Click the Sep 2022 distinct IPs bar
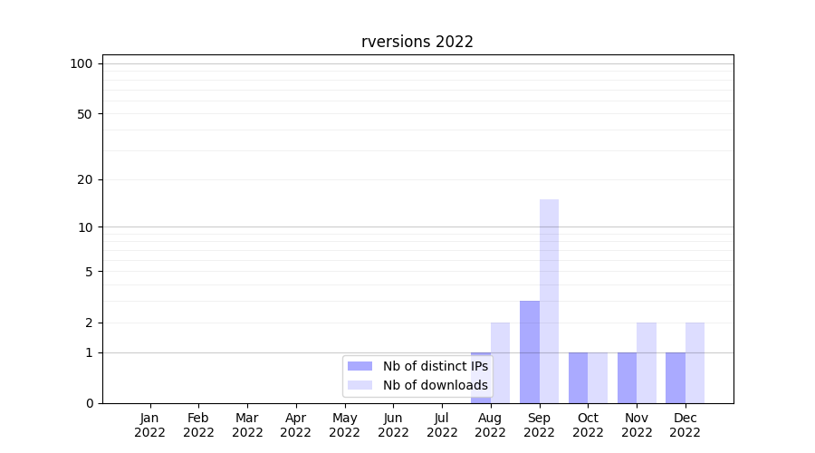The image size is (815, 453). pos(530,352)
